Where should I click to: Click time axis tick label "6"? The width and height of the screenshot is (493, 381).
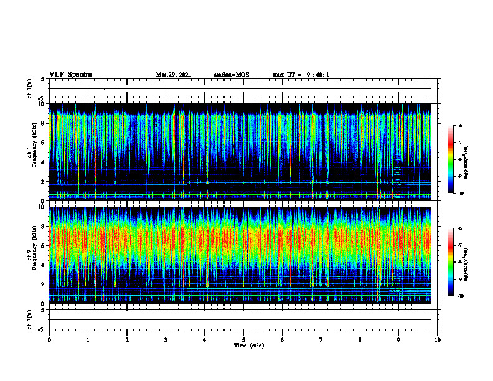tap(283, 340)
